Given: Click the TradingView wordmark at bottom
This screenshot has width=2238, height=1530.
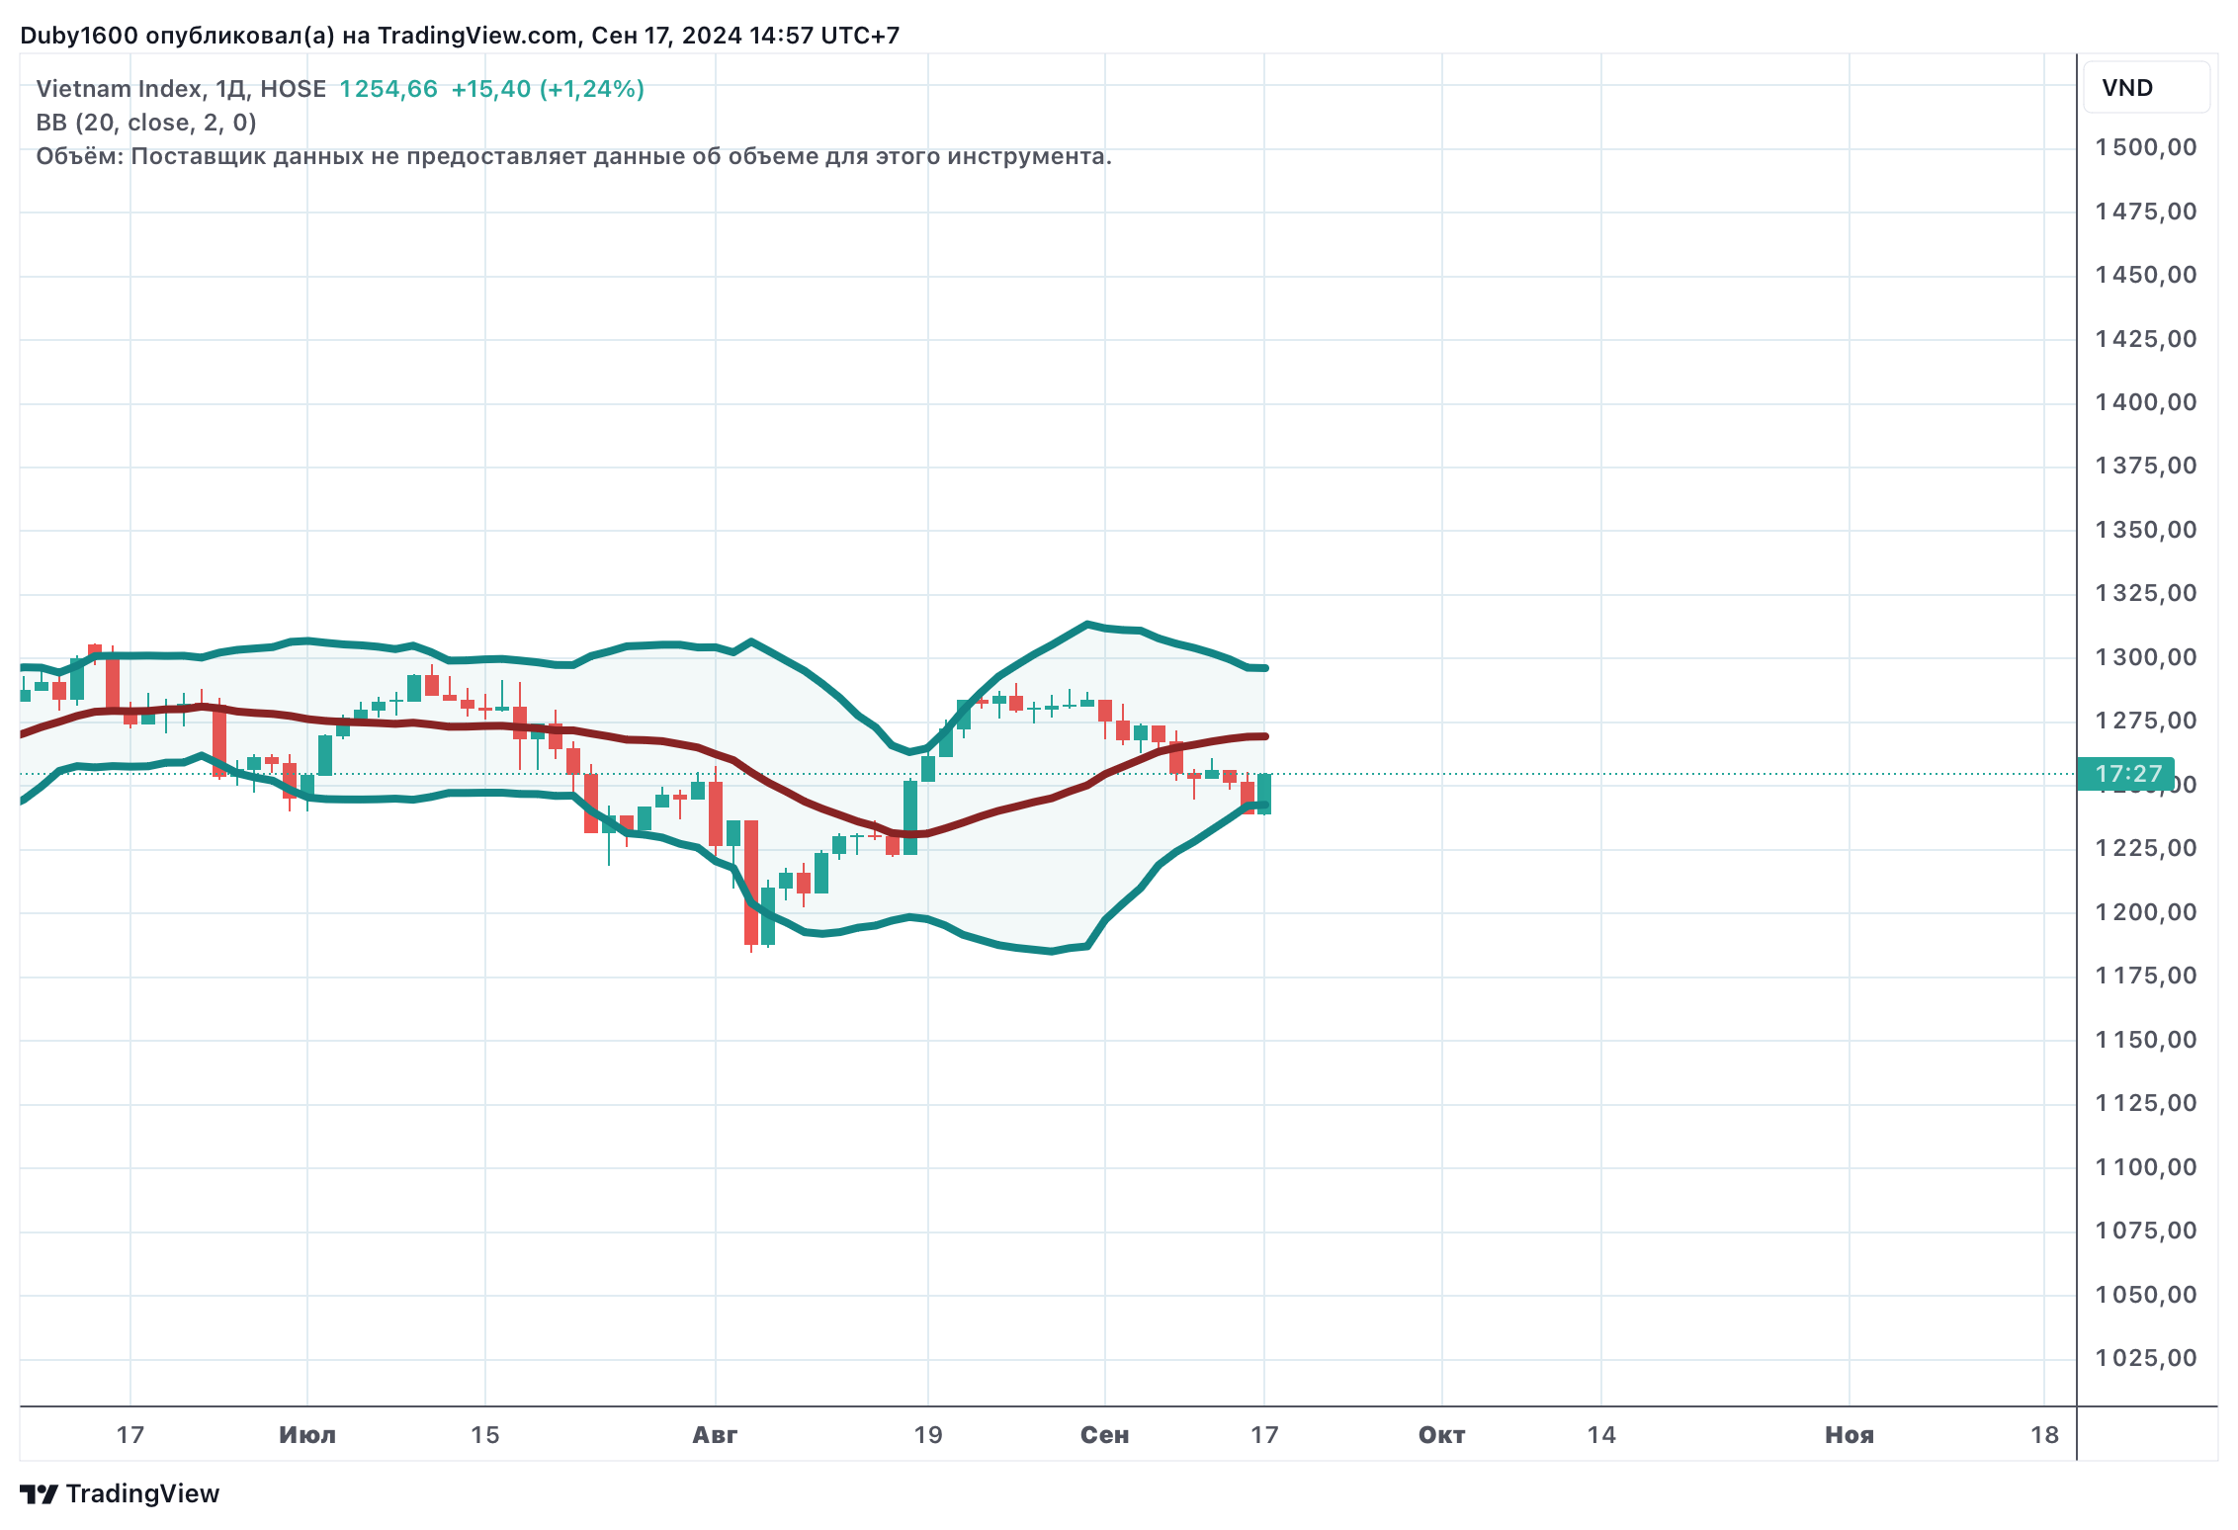Looking at the screenshot, I should [142, 1493].
